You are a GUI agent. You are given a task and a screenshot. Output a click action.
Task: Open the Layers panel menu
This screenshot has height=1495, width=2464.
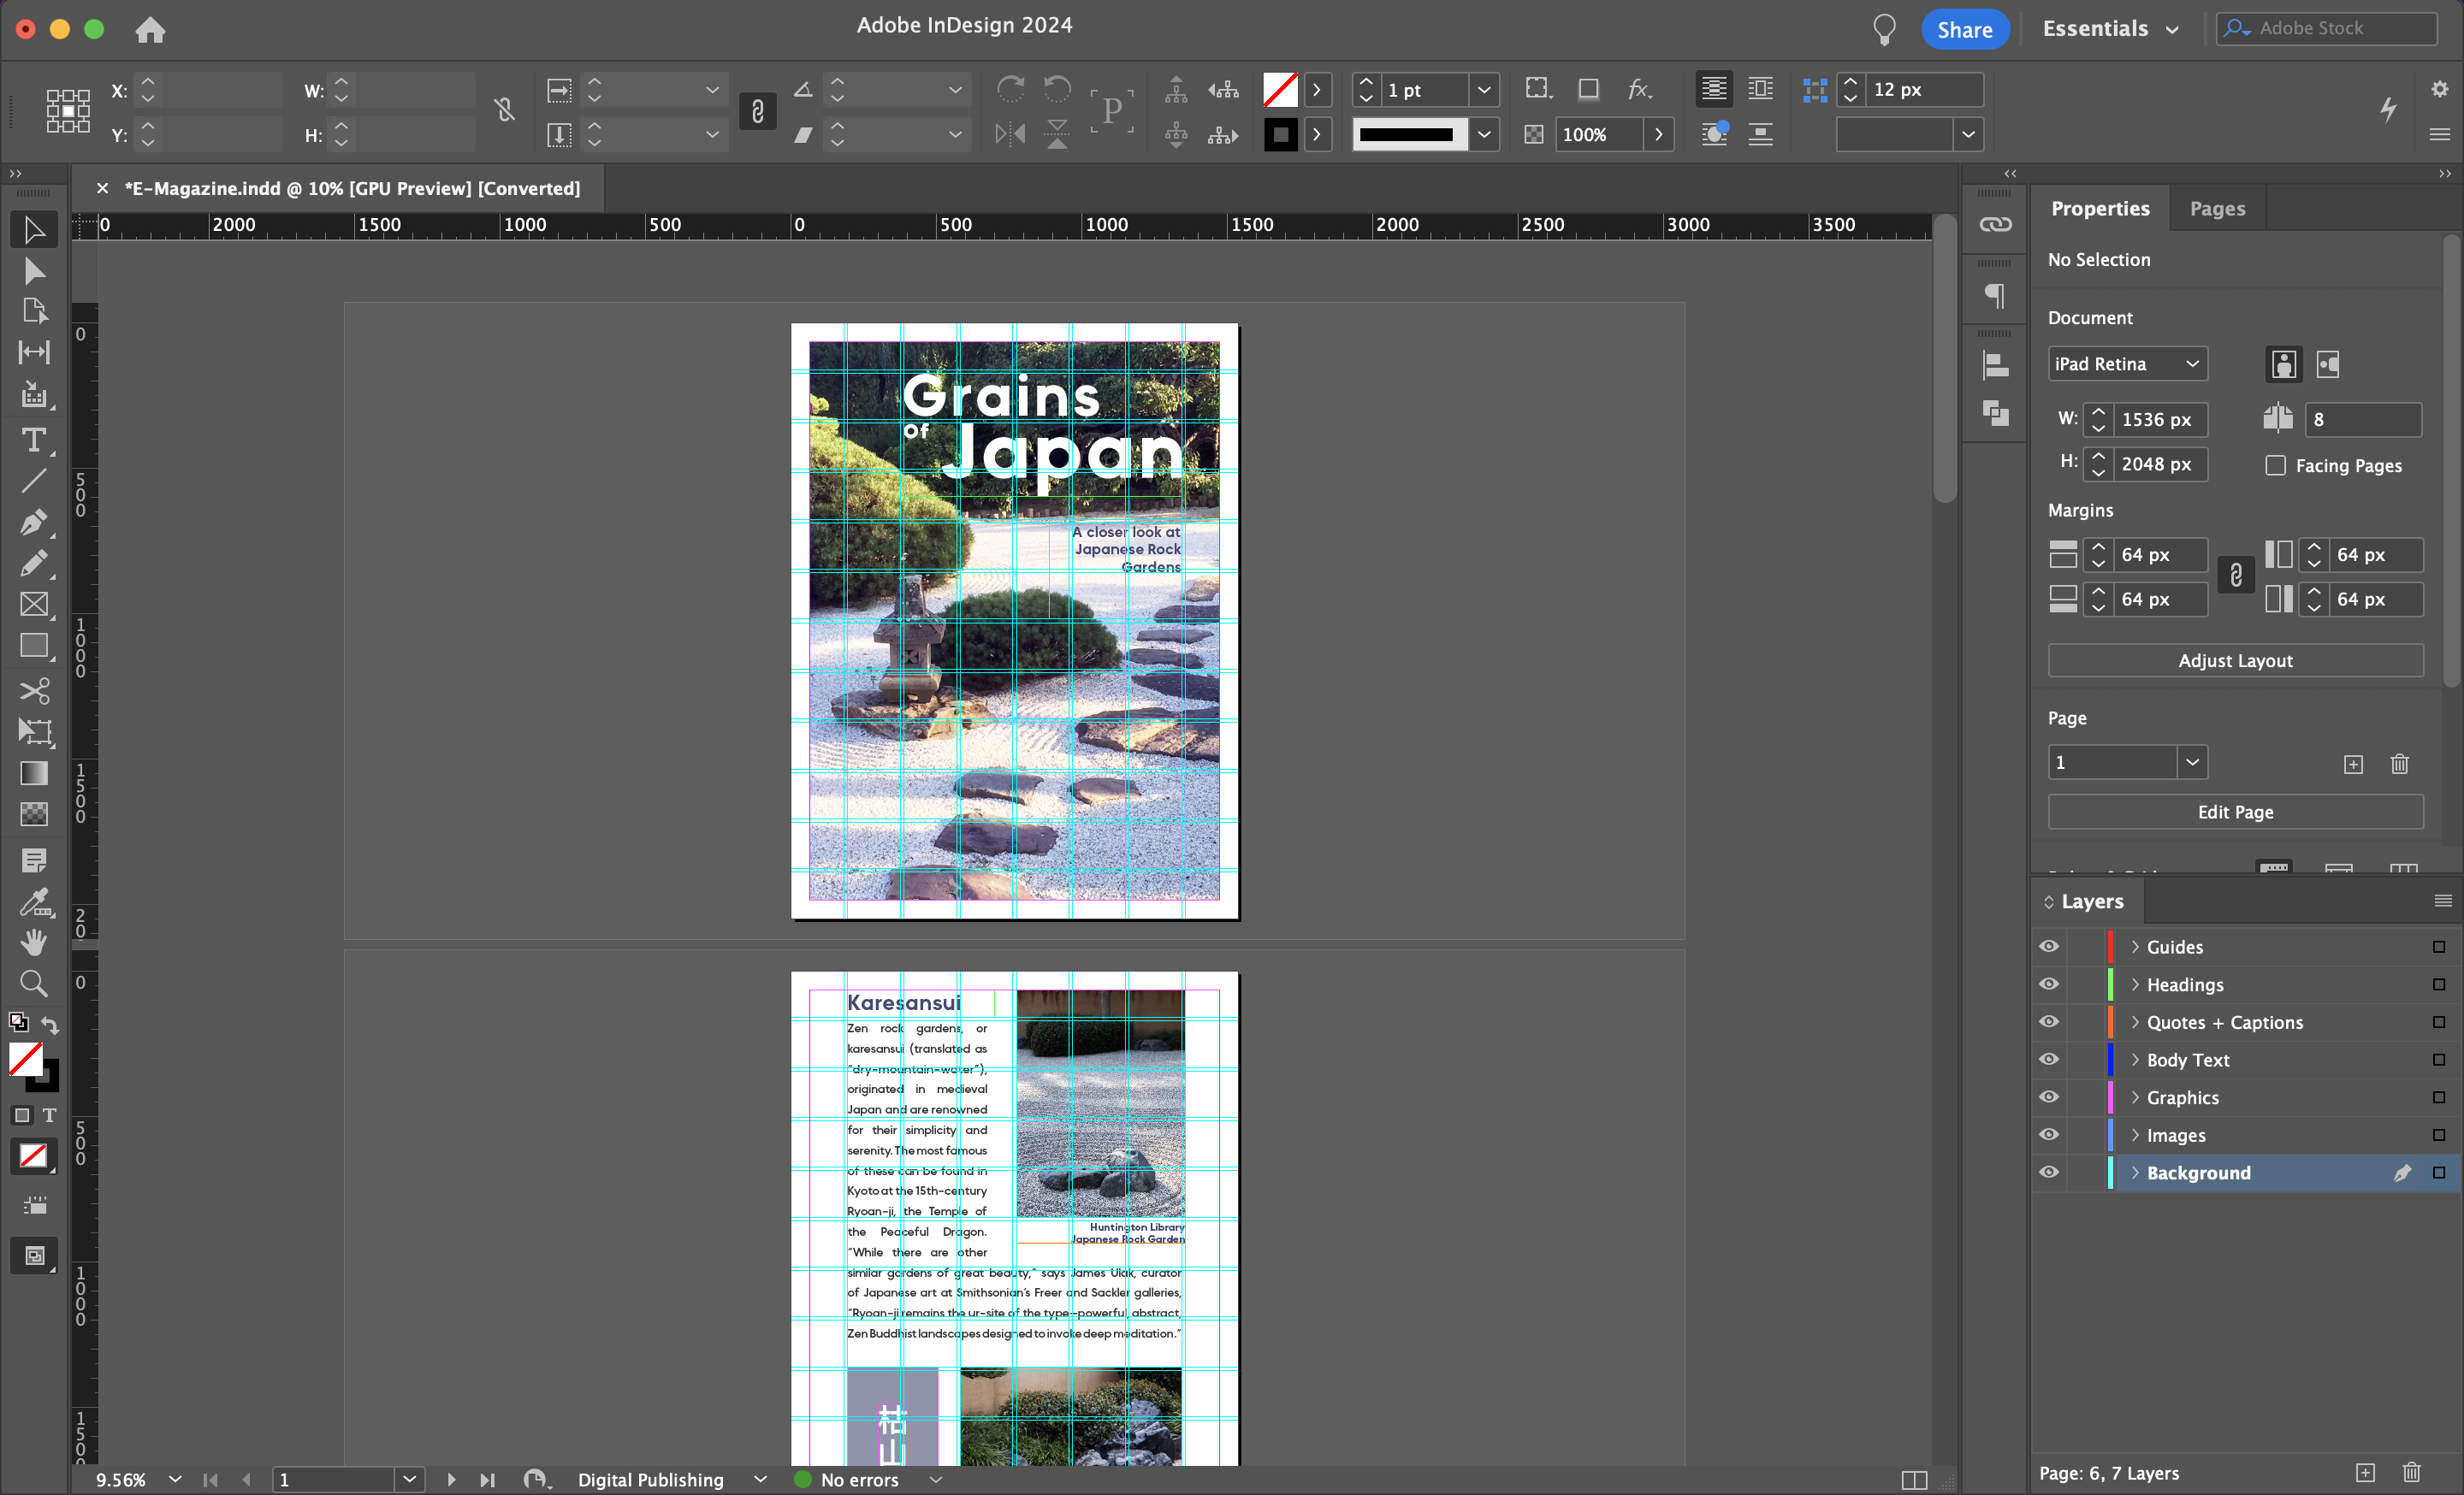2442,901
